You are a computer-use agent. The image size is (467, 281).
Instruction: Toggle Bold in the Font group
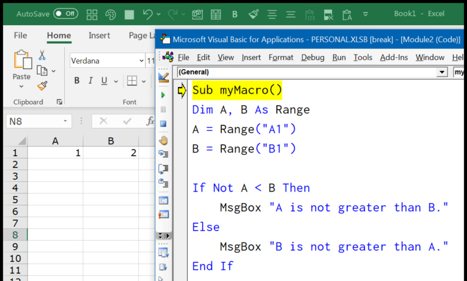pyautogui.click(x=77, y=81)
